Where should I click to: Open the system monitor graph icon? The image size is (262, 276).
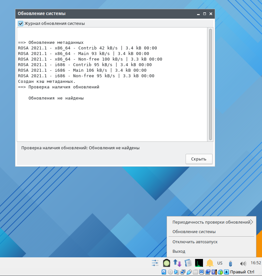click(x=199, y=263)
